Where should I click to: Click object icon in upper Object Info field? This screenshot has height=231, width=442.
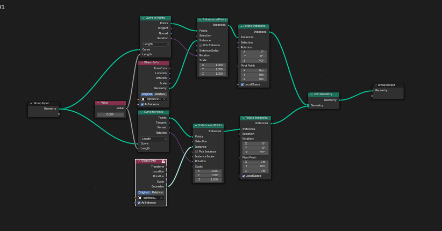pos(143,99)
